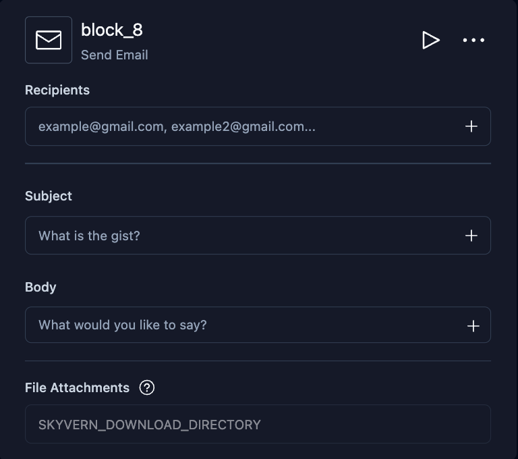This screenshot has height=459, width=518.
Task: Click the Send Email subtitle text
Action: pos(115,55)
